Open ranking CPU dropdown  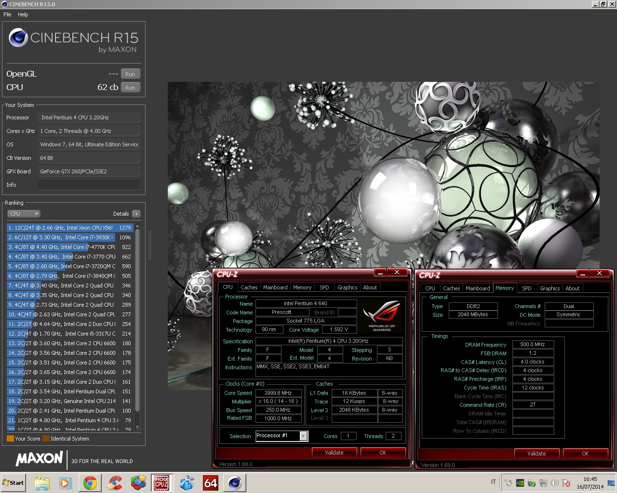[x=24, y=214]
